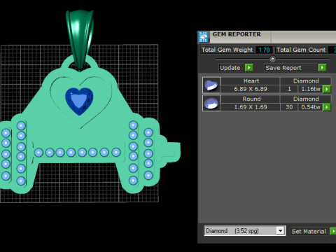Viewport: 336px width, 252px height.
Task: Click green arrow beside Set Material
Action: pos(333,231)
